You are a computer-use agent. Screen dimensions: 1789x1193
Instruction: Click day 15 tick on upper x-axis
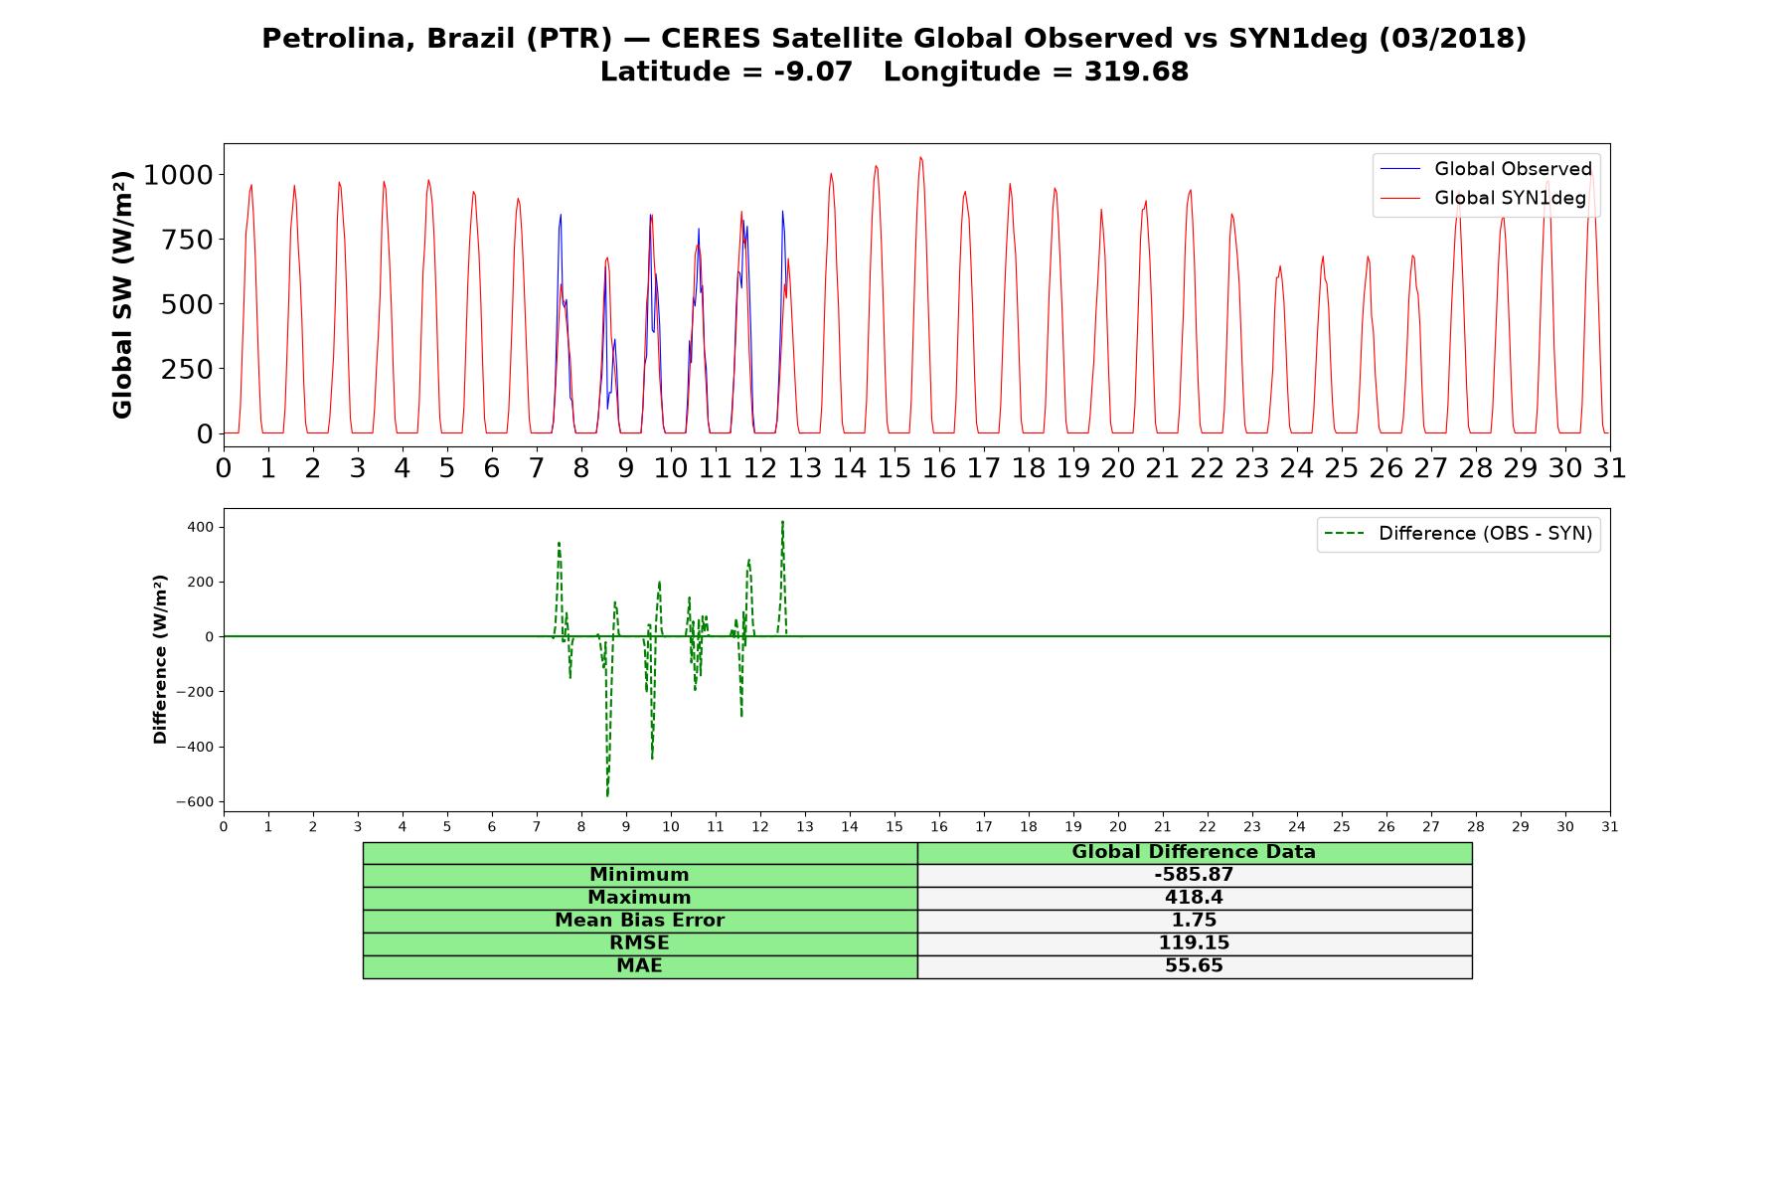(894, 468)
